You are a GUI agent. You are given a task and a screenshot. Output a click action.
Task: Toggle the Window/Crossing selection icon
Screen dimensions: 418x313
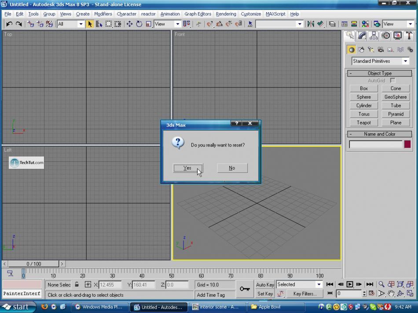[118, 24]
